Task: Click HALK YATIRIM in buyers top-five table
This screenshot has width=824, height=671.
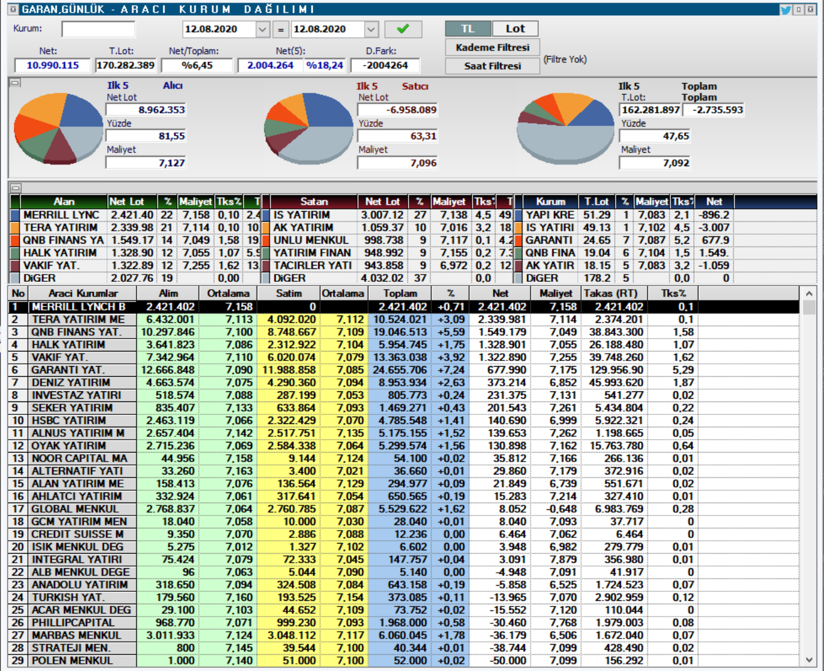Action: [60, 253]
